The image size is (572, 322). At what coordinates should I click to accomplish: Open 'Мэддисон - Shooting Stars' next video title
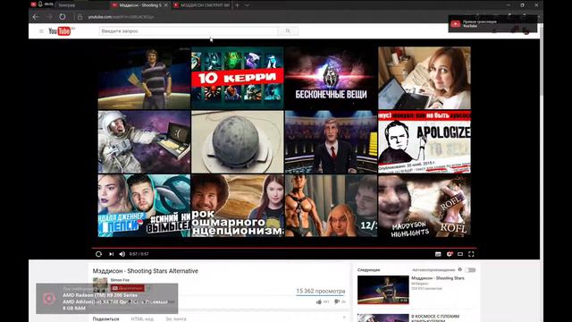click(438, 278)
